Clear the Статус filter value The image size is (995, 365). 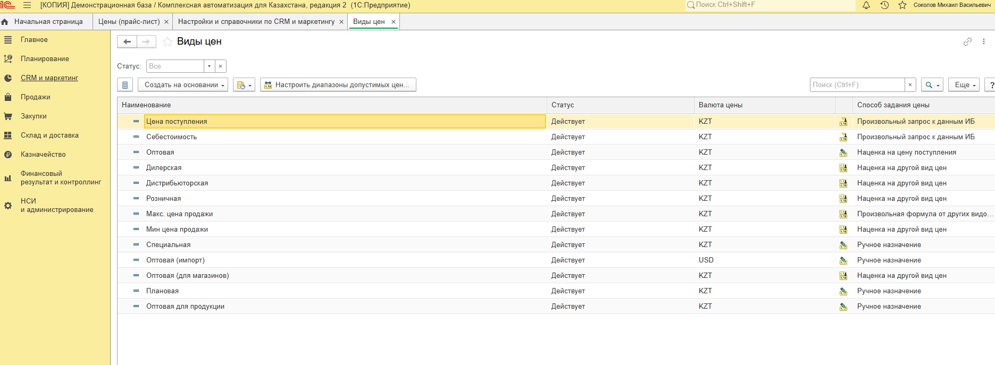pos(220,66)
